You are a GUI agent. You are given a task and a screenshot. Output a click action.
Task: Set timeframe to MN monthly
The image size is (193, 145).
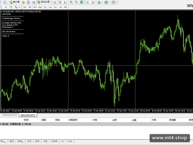click(66, 7)
